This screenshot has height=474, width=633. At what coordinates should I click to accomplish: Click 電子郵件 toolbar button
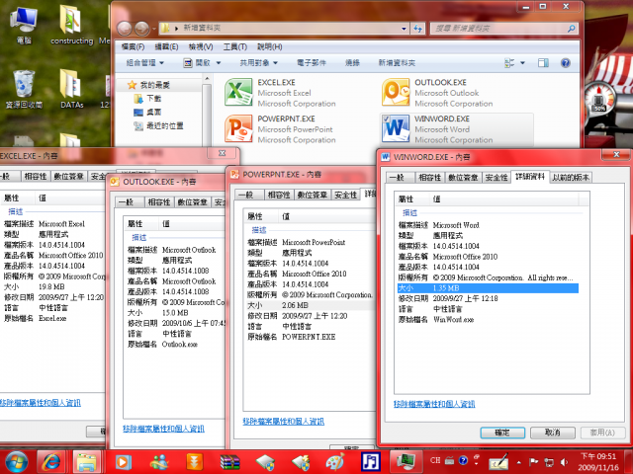tap(312, 63)
